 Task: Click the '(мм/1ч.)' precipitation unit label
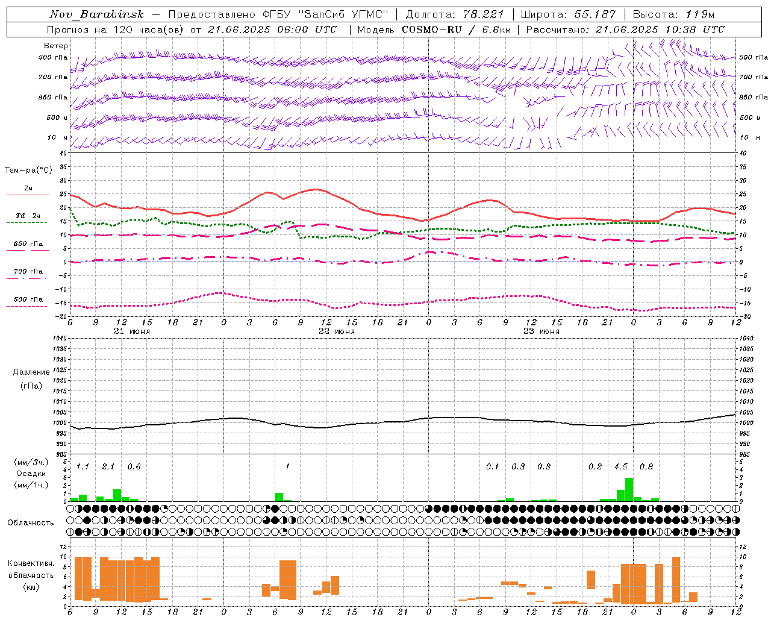(x=31, y=485)
